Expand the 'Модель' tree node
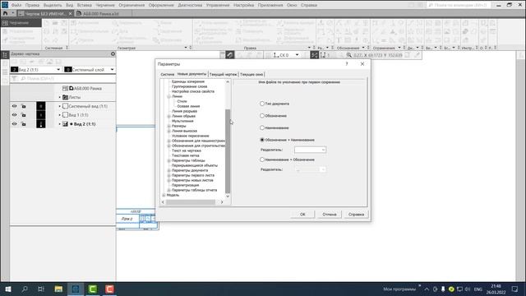This screenshot has width=526, height=296. pos(164,195)
